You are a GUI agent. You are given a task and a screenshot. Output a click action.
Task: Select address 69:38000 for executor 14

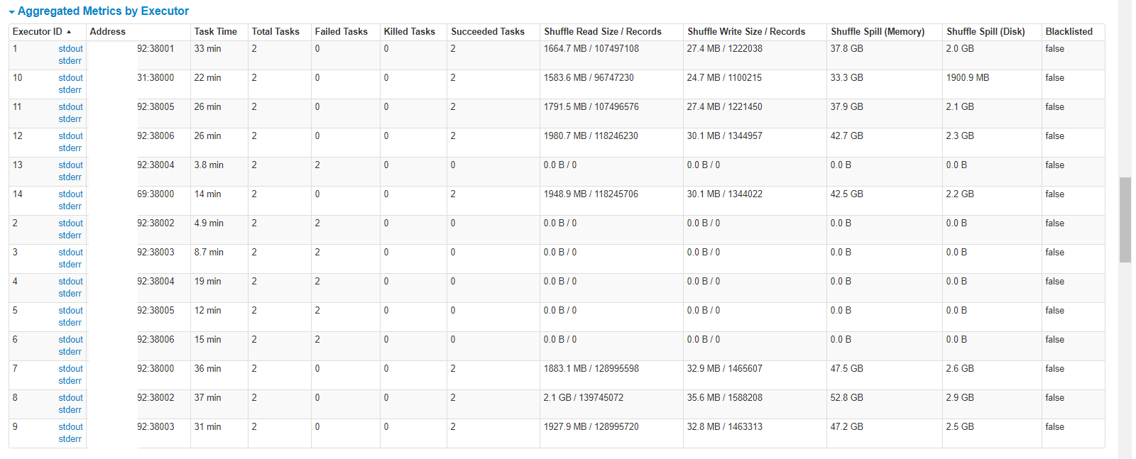click(x=155, y=194)
